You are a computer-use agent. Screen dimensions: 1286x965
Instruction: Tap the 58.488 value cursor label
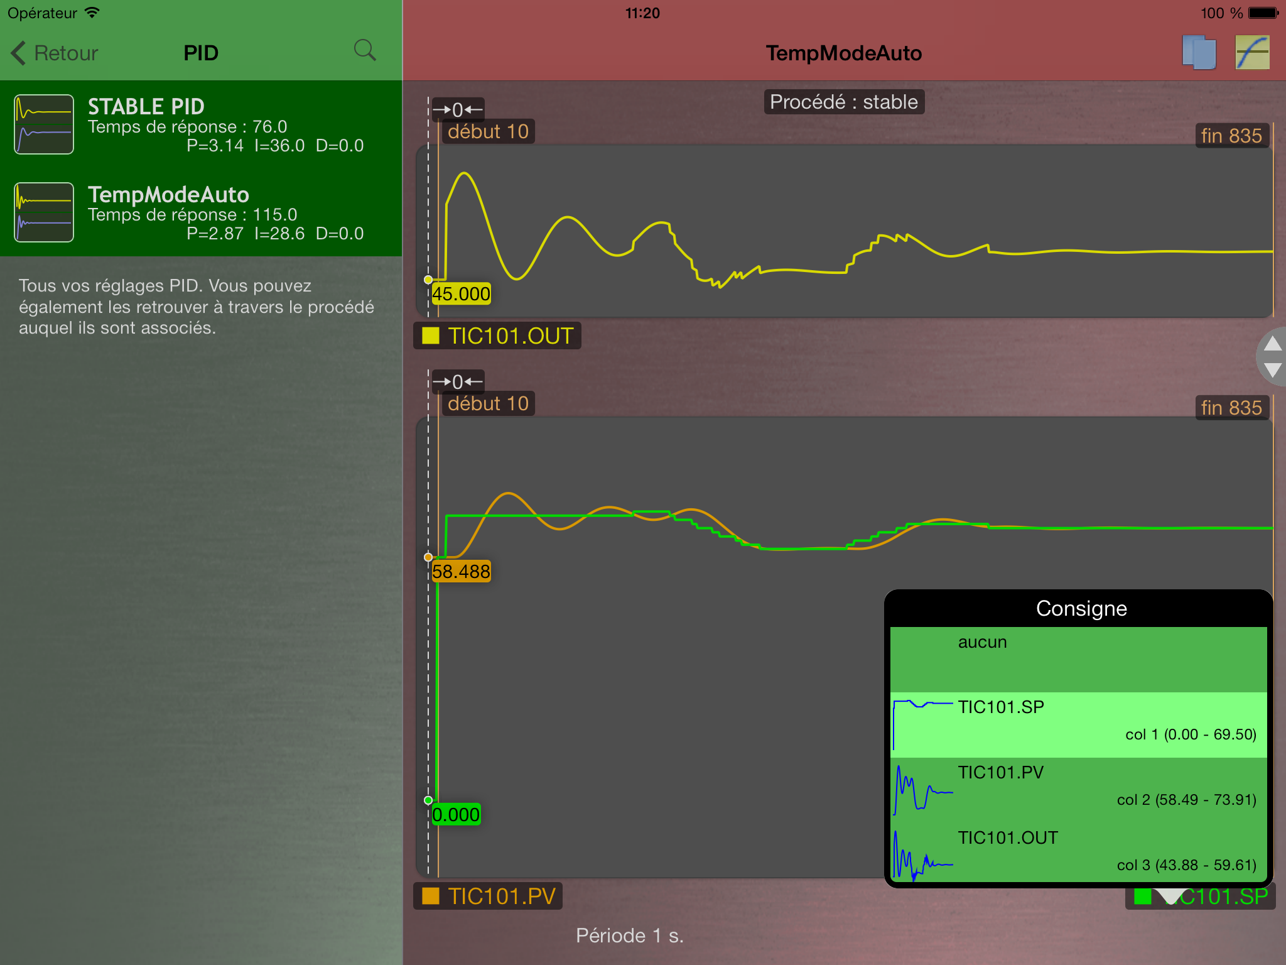coord(461,572)
